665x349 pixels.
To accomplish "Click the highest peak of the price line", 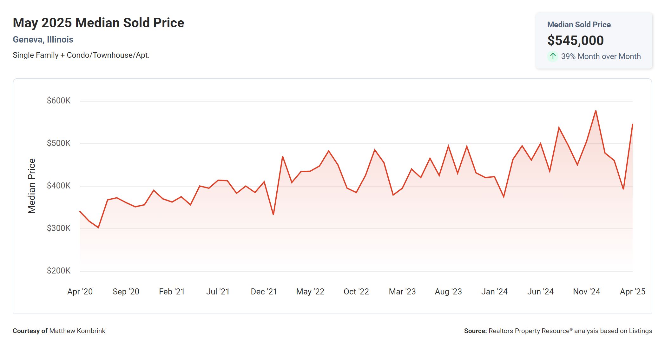I will pos(596,111).
